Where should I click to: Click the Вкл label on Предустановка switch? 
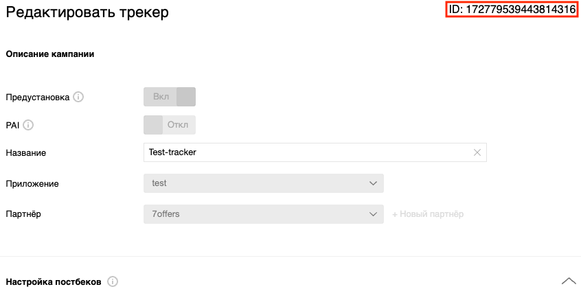[x=161, y=97]
